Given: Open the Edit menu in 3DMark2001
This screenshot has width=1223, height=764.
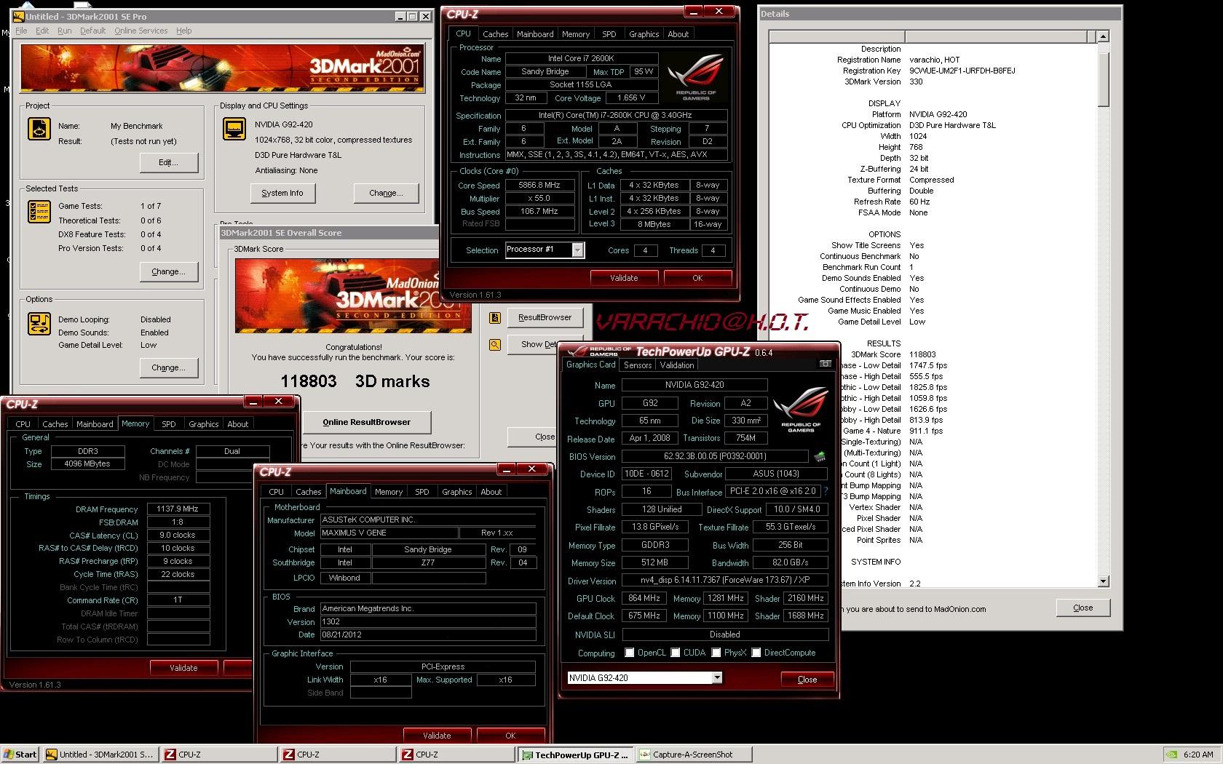Looking at the screenshot, I should tap(42, 31).
